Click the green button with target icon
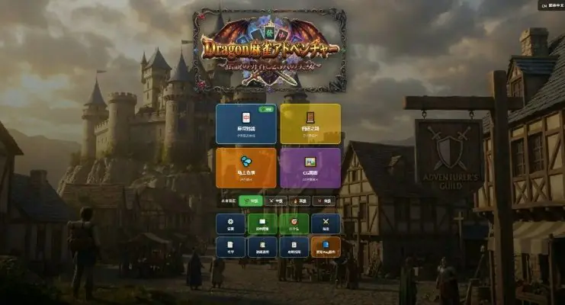This screenshot has width=565, height=305. pyautogui.click(x=294, y=224)
